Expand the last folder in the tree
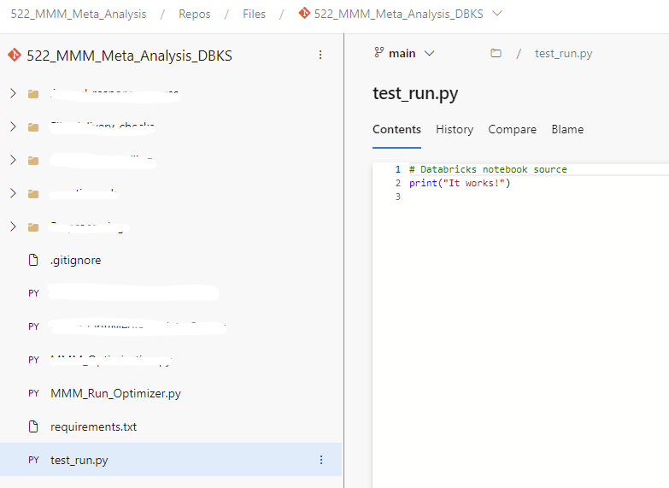The width and height of the screenshot is (669, 488). point(13,226)
